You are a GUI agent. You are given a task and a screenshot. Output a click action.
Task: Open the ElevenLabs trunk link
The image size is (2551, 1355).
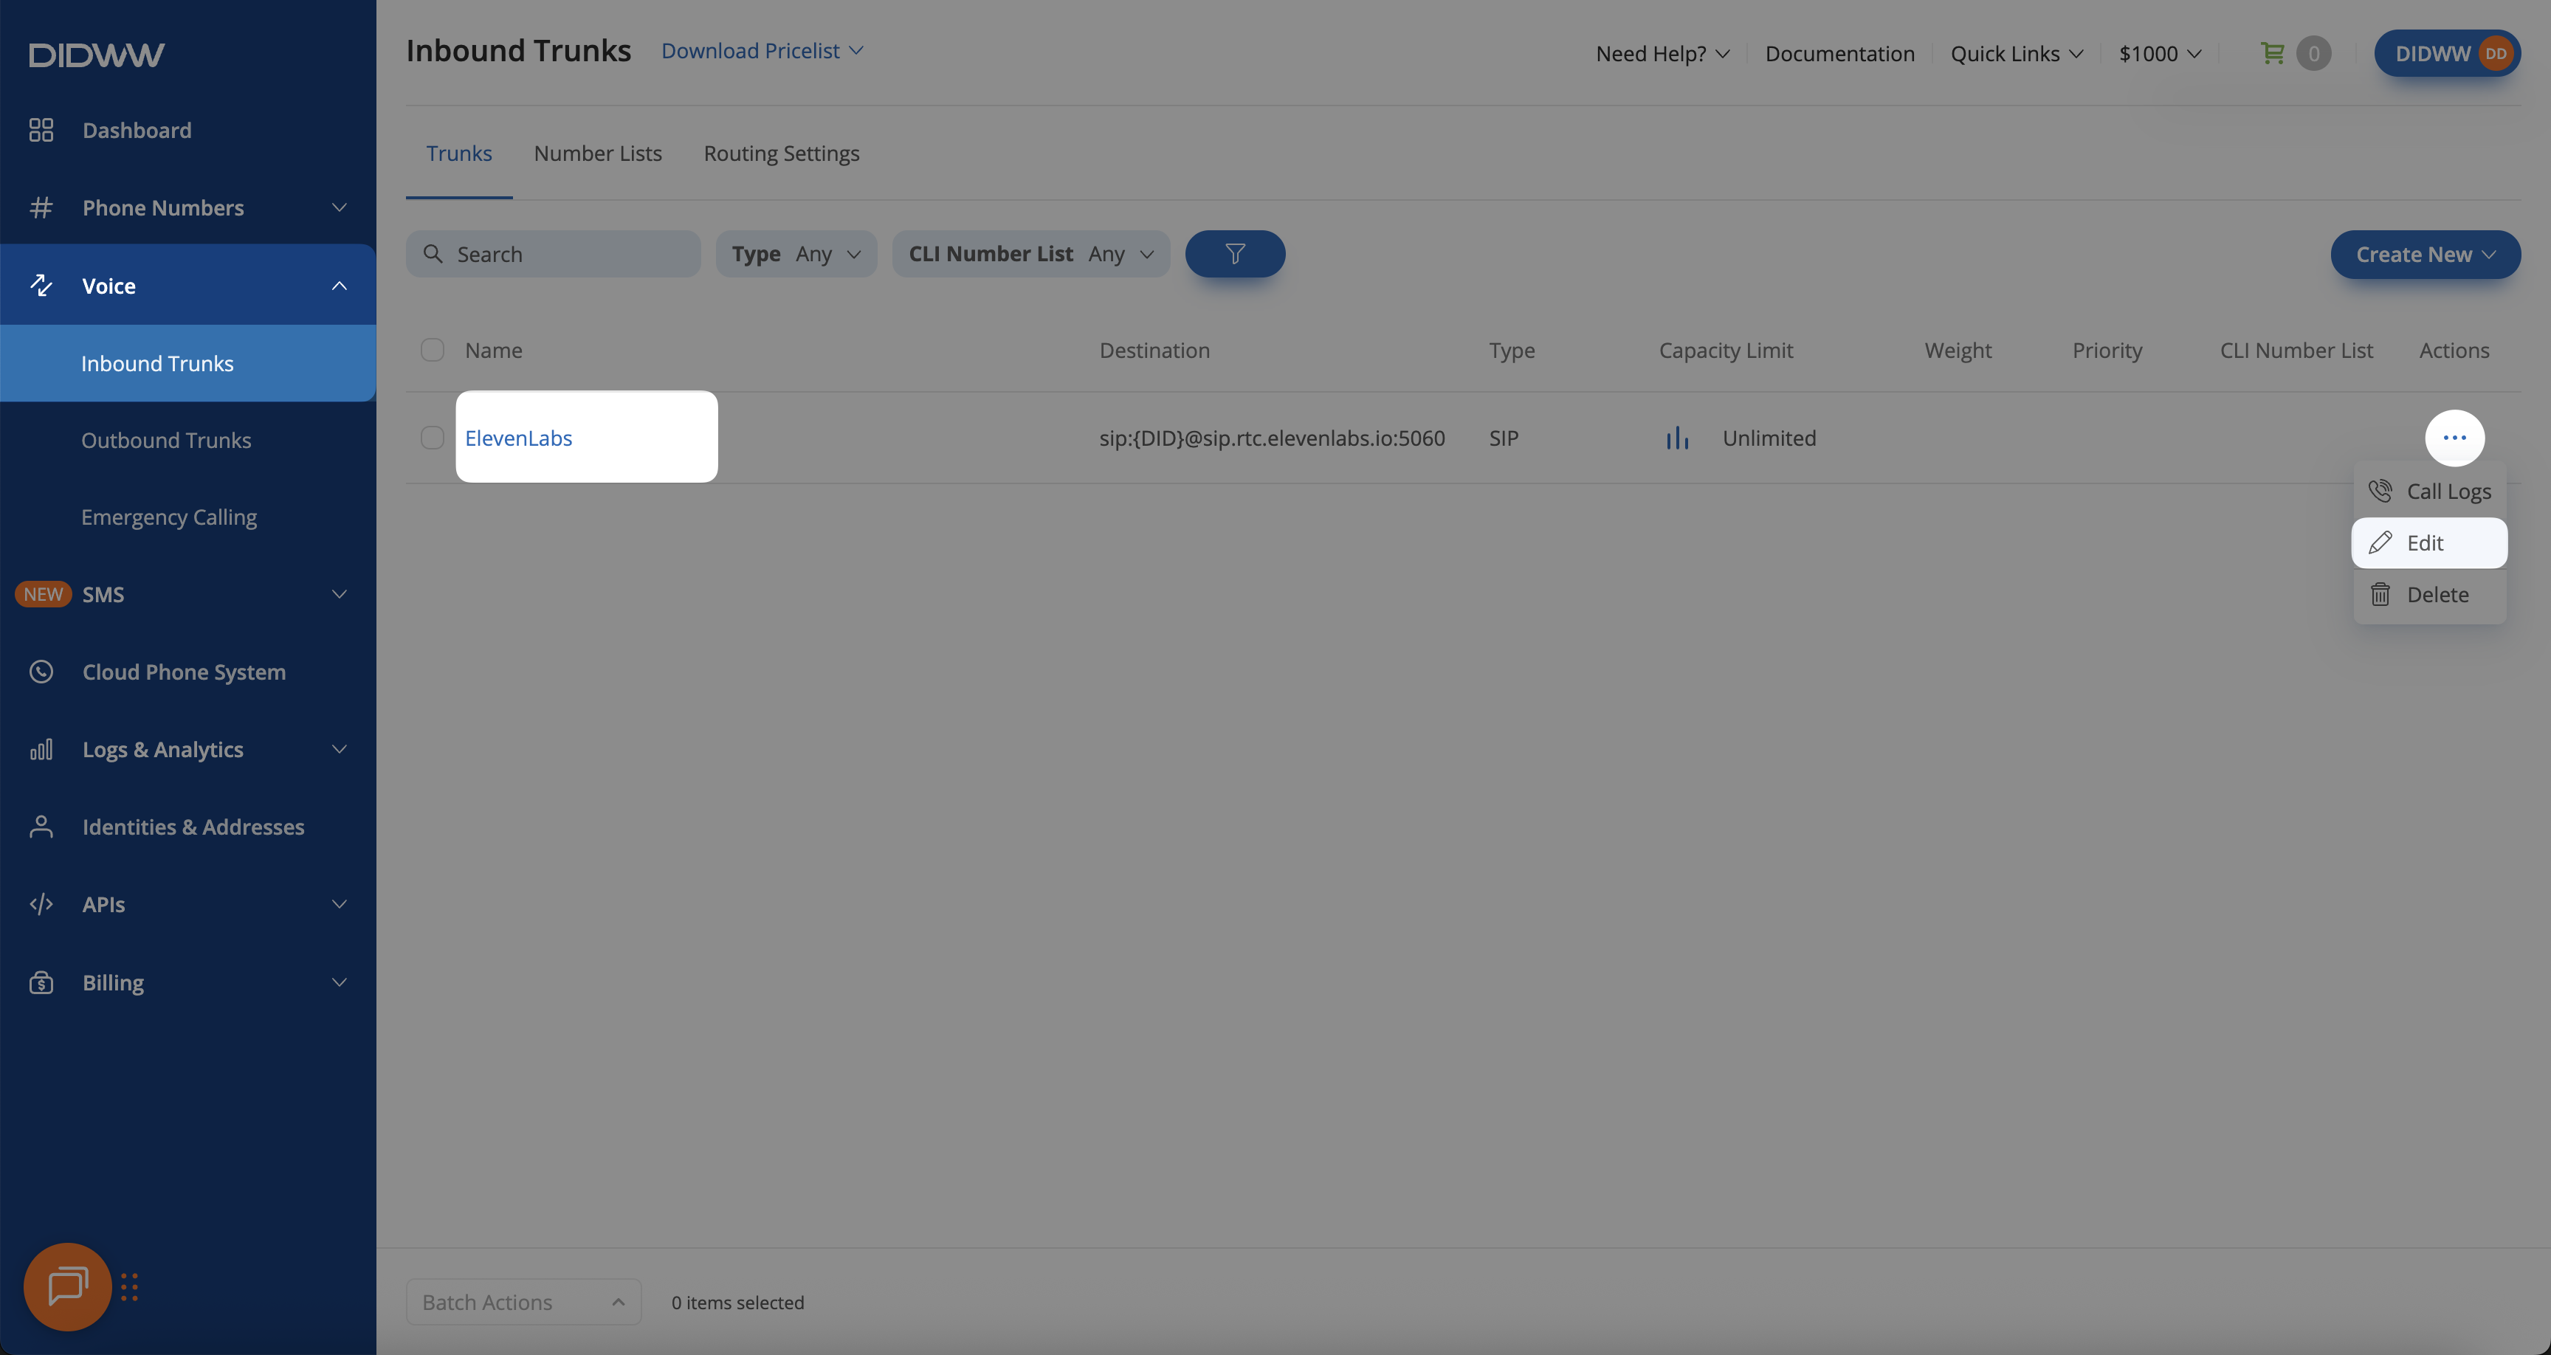[518, 438]
